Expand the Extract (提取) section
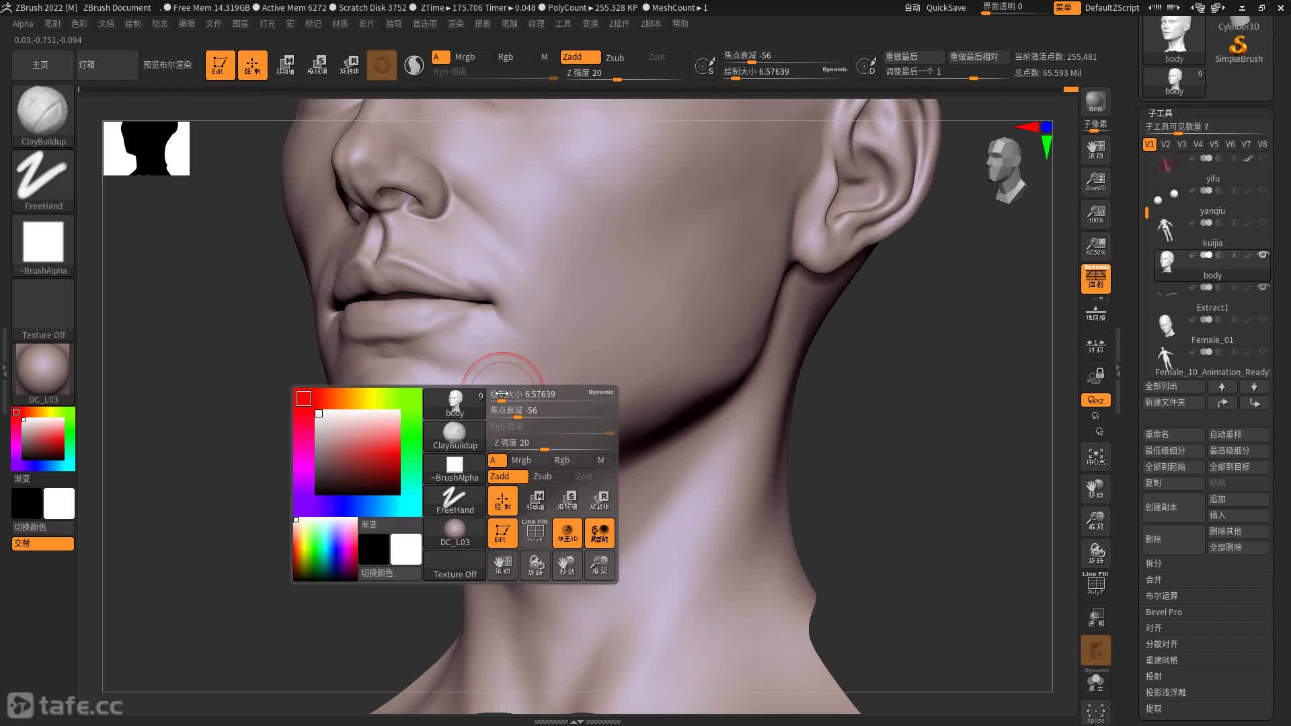1291x726 pixels. tap(1206, 709)
